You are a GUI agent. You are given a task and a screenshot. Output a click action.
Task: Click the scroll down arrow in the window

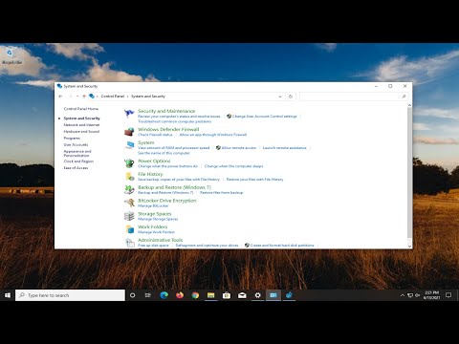coord(410,247)
